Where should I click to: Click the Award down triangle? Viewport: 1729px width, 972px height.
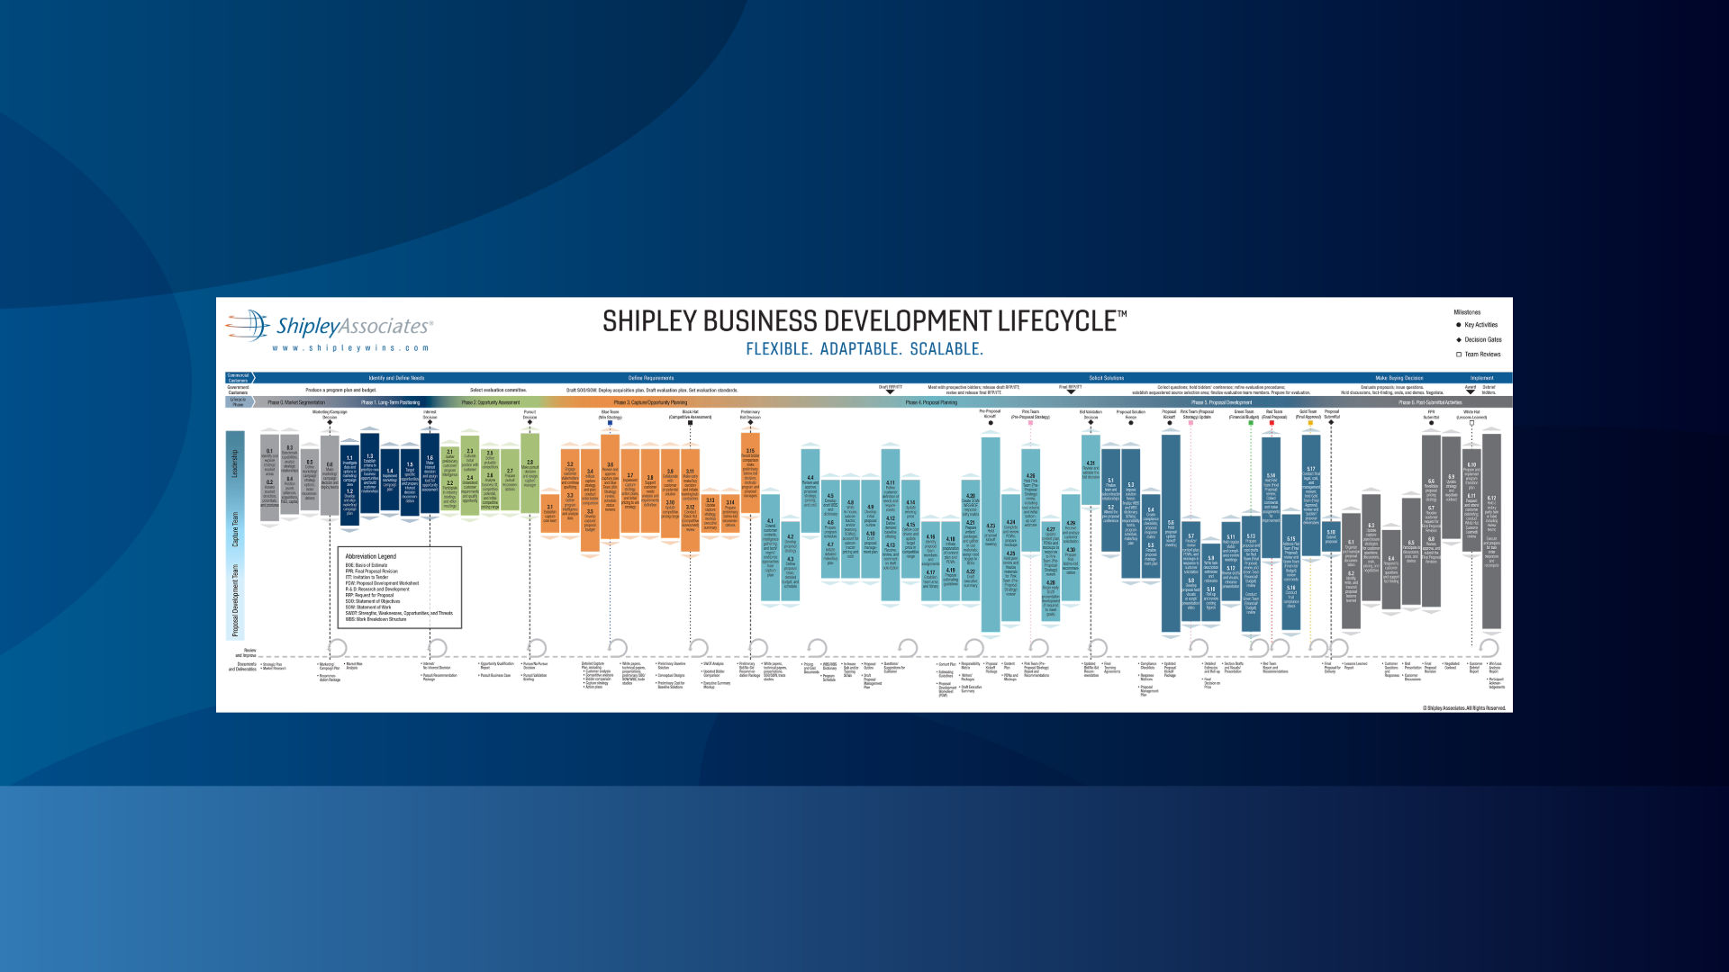click(1471, 391)
